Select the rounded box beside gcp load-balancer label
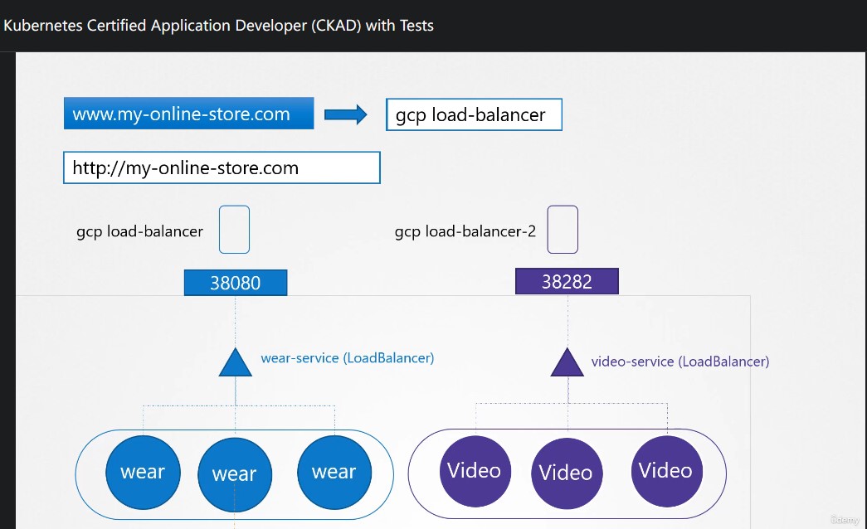Viewport: 867px width, 529px height. (235, 230)
